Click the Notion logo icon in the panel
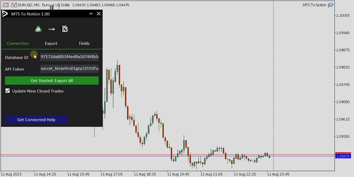Viewport: 354px width, 177px height. coord(65,29)
